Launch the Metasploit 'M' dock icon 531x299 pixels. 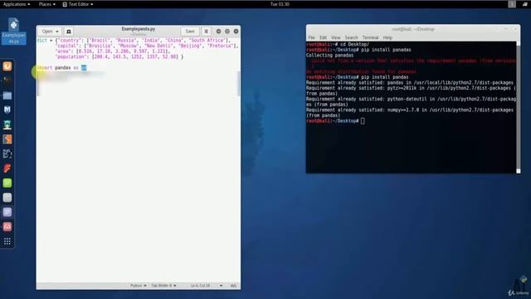coord(7,110)
